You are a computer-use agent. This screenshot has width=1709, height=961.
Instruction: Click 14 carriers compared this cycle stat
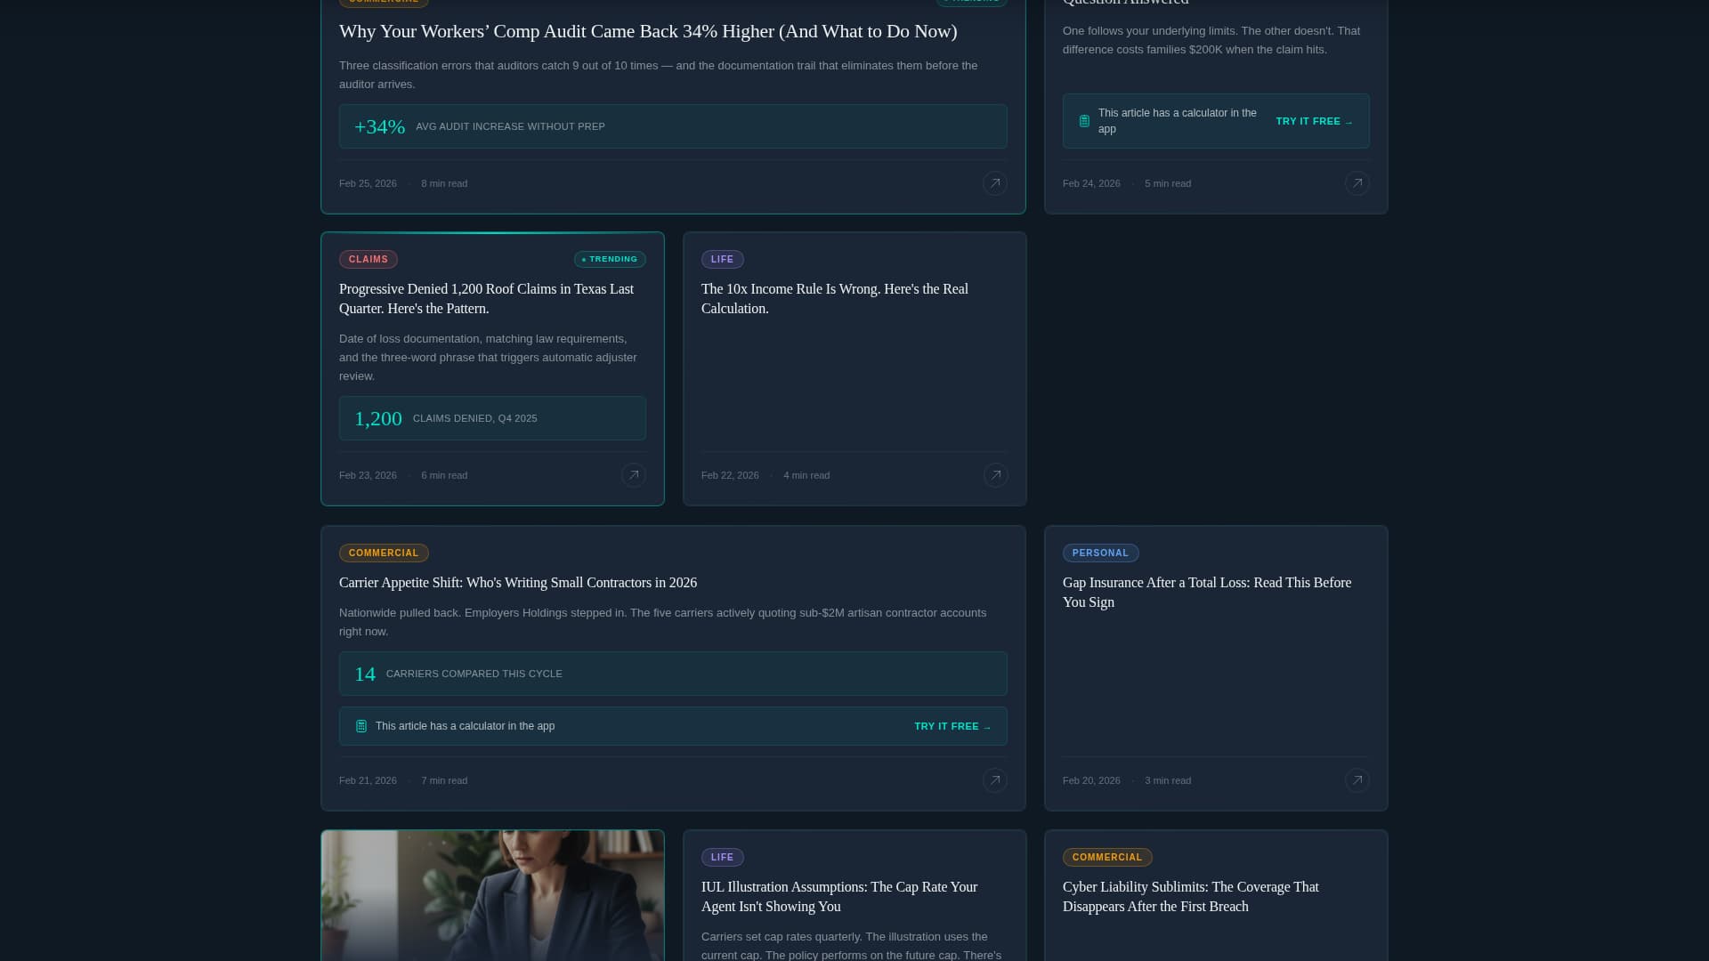(673, 674)
